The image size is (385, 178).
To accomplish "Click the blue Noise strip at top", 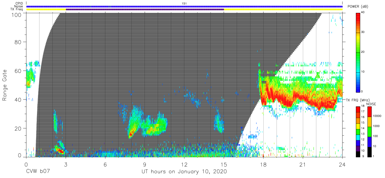I will (x=184, y=6).
